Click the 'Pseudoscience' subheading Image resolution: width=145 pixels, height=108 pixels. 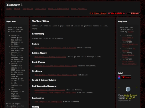(x=38, y=98)
